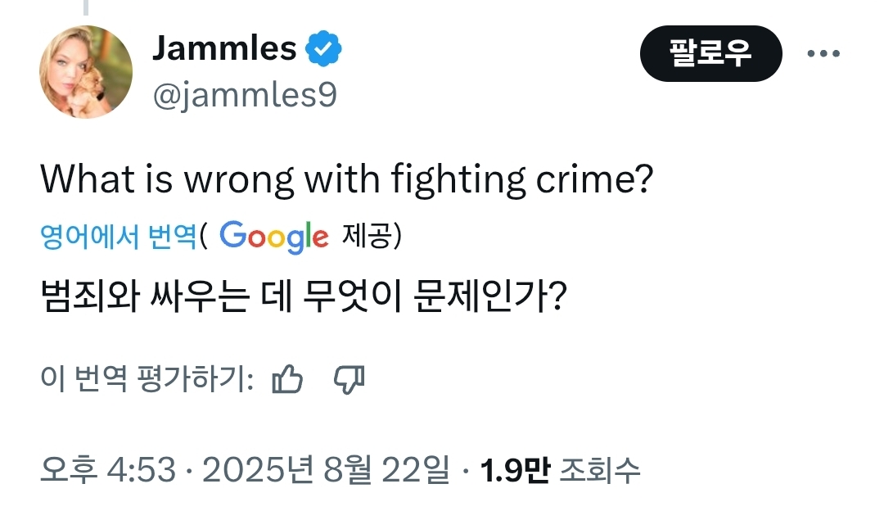This screenshot has width=884, height=511.
Task: Click the thread connector line above the avatar
Action: (86, 7)
